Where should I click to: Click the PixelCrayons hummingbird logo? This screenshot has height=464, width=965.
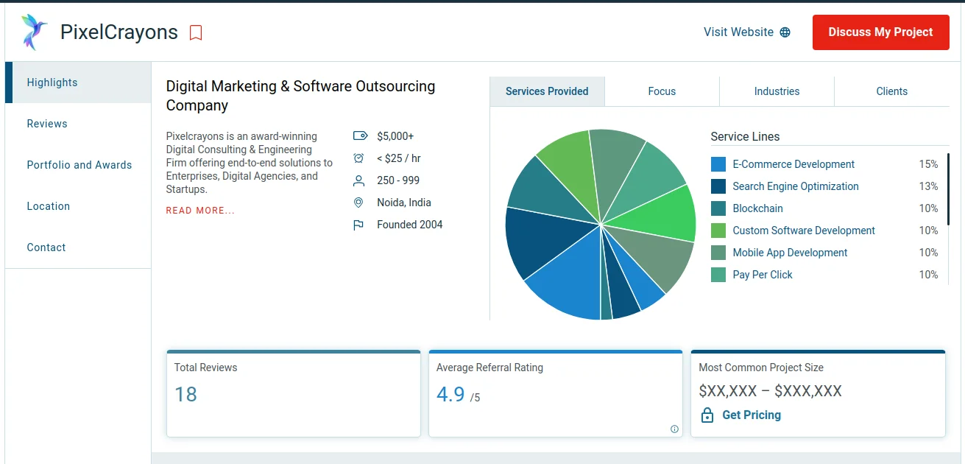(34, 32)
